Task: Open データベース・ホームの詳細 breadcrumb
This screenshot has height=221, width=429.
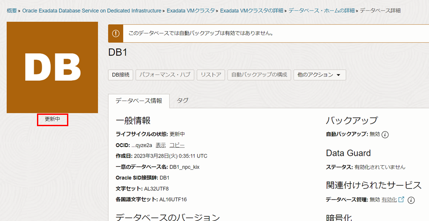Action: click(322, 10)
